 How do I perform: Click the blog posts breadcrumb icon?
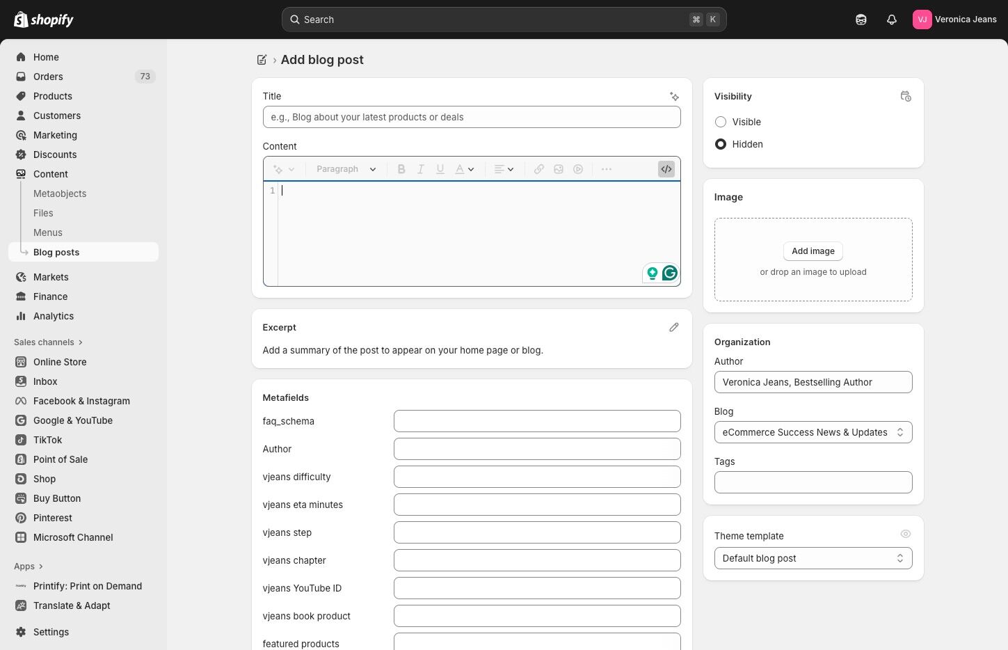pyautogui.click(x=262, y=60)
